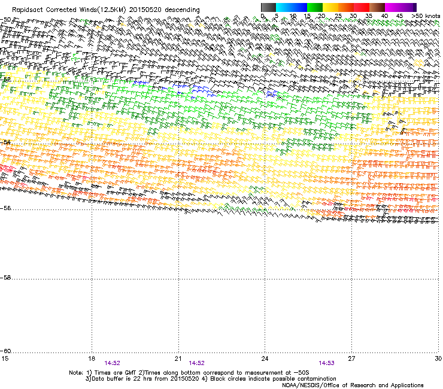Click the date '20150520 descending' in title
Viewport: 443px width, 389px height.
click(x=165, y=10)
